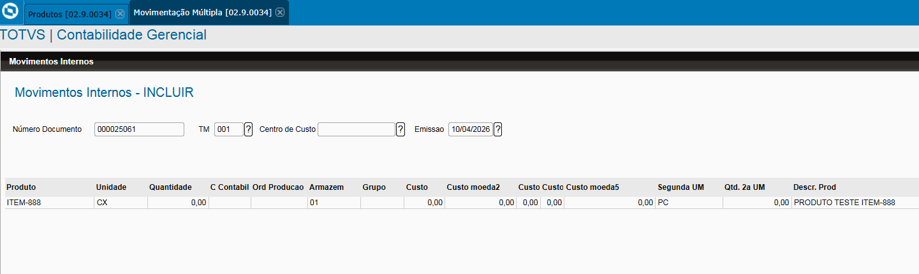Click the Custo moeda2 value cell

tap(480, 203)
